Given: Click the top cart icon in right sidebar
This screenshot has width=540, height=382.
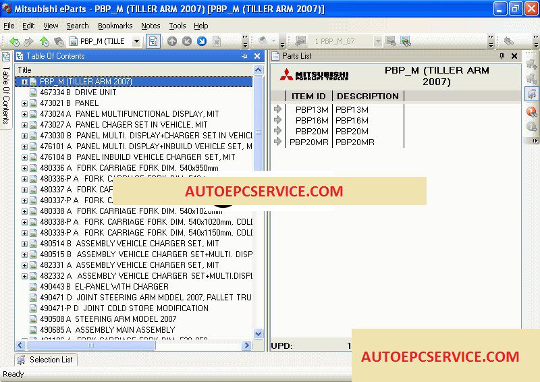Looking at the screenshot, I should tap(532, 63).
